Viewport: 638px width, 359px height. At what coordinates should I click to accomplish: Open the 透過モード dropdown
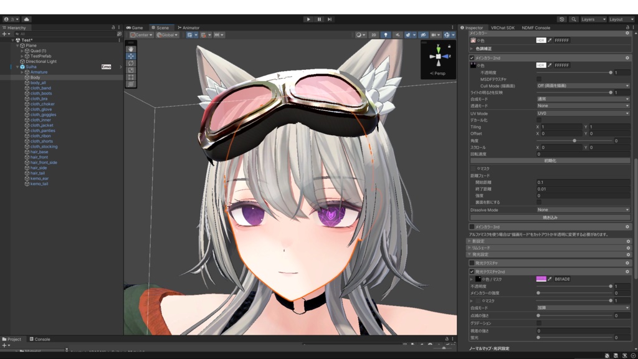pos(583,106)
